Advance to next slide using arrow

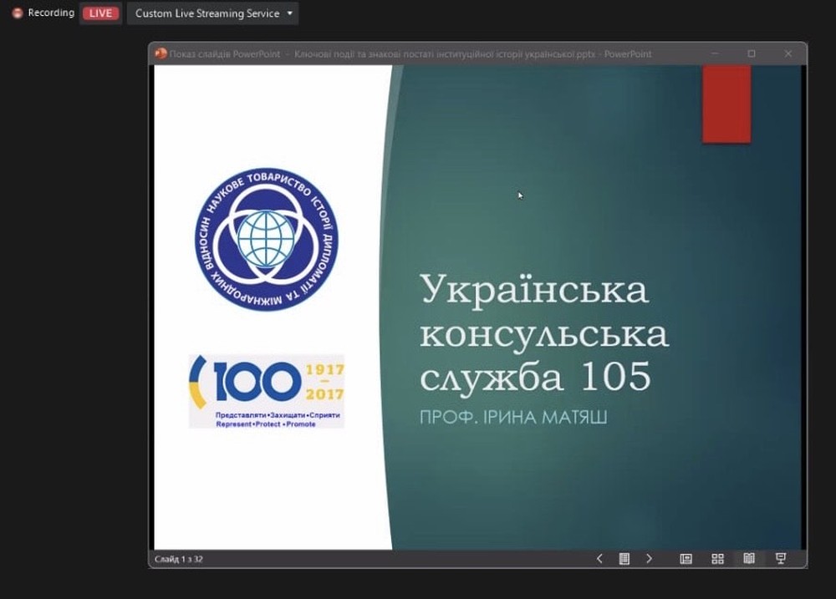click(649, 559)
